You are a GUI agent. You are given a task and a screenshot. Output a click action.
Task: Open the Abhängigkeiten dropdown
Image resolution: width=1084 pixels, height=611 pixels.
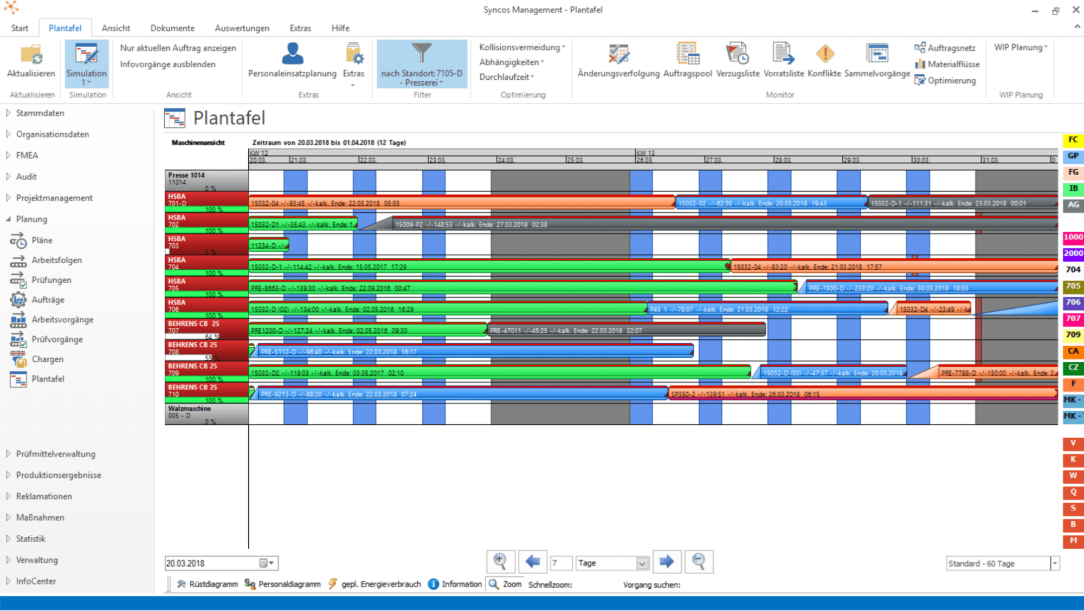coord(511,62)
